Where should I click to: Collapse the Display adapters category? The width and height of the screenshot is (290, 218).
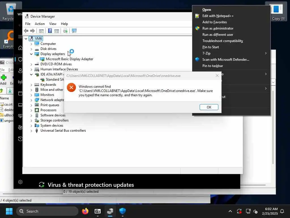coord(31,54)
